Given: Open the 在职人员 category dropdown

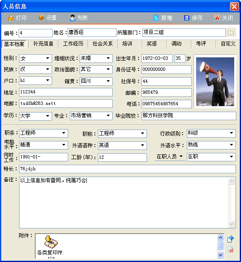Looking at the screenshot, I should click(x=170, y=157).
